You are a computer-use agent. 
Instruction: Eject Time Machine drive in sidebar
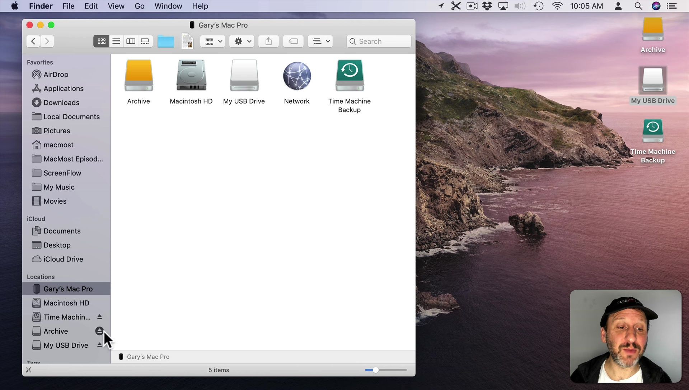pyautogui.click(x=99, y=317)
